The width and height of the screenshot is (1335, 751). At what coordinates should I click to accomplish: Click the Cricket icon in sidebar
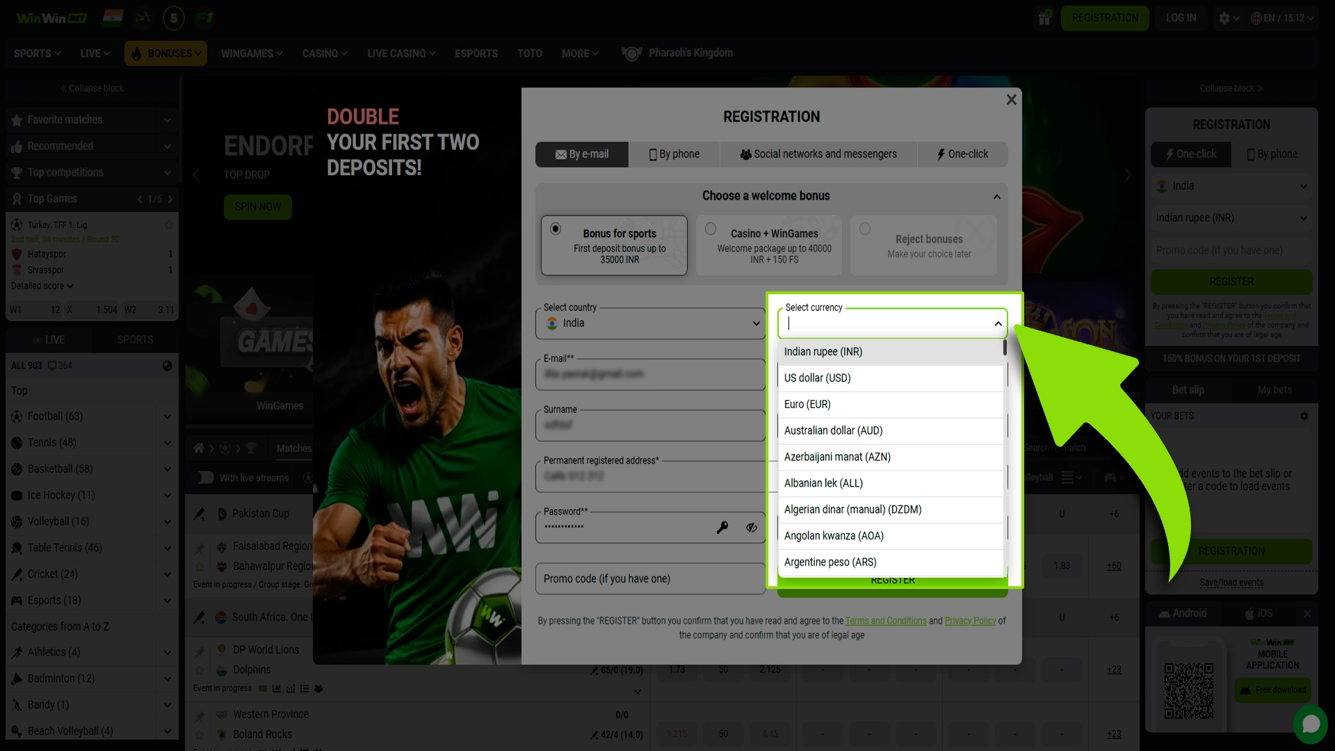[17, 574]
